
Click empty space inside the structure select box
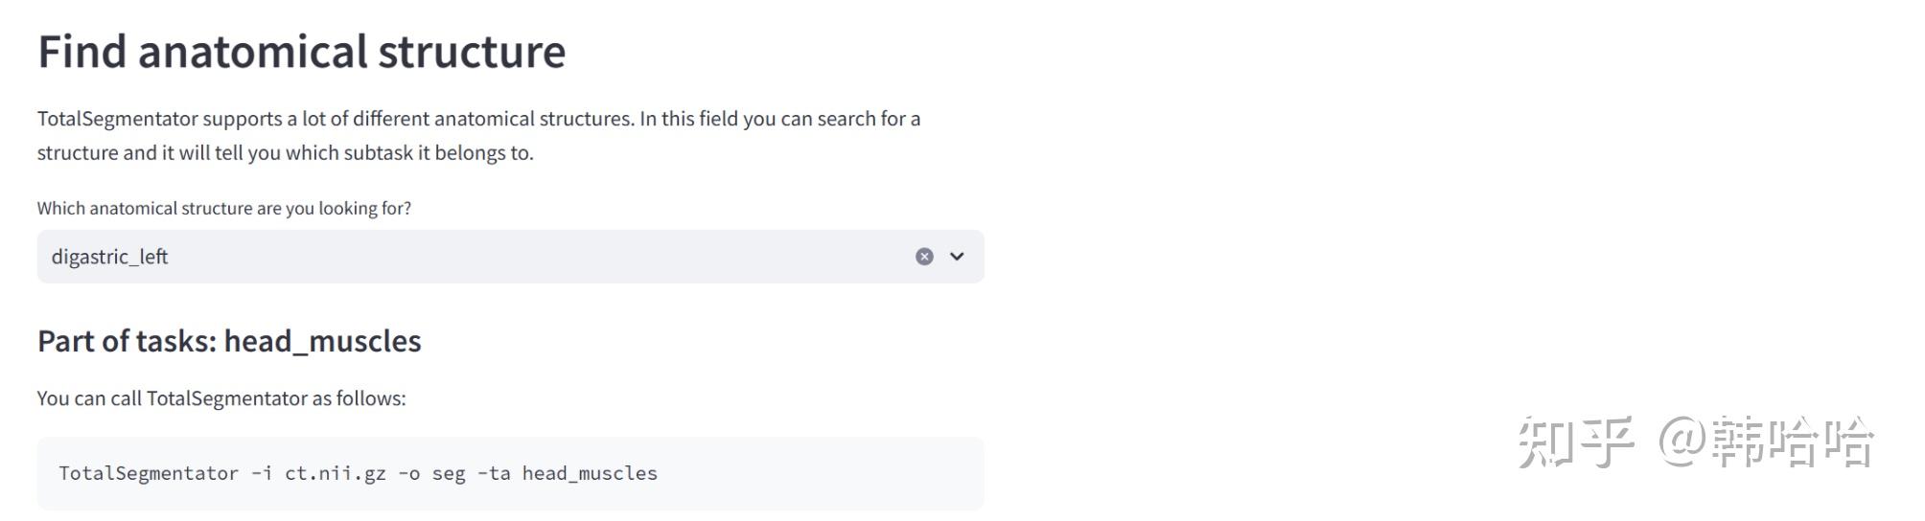coord(537,257)
